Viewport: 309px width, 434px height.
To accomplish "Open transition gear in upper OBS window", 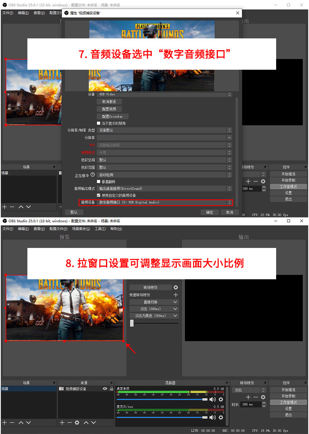I will point(263,181).
